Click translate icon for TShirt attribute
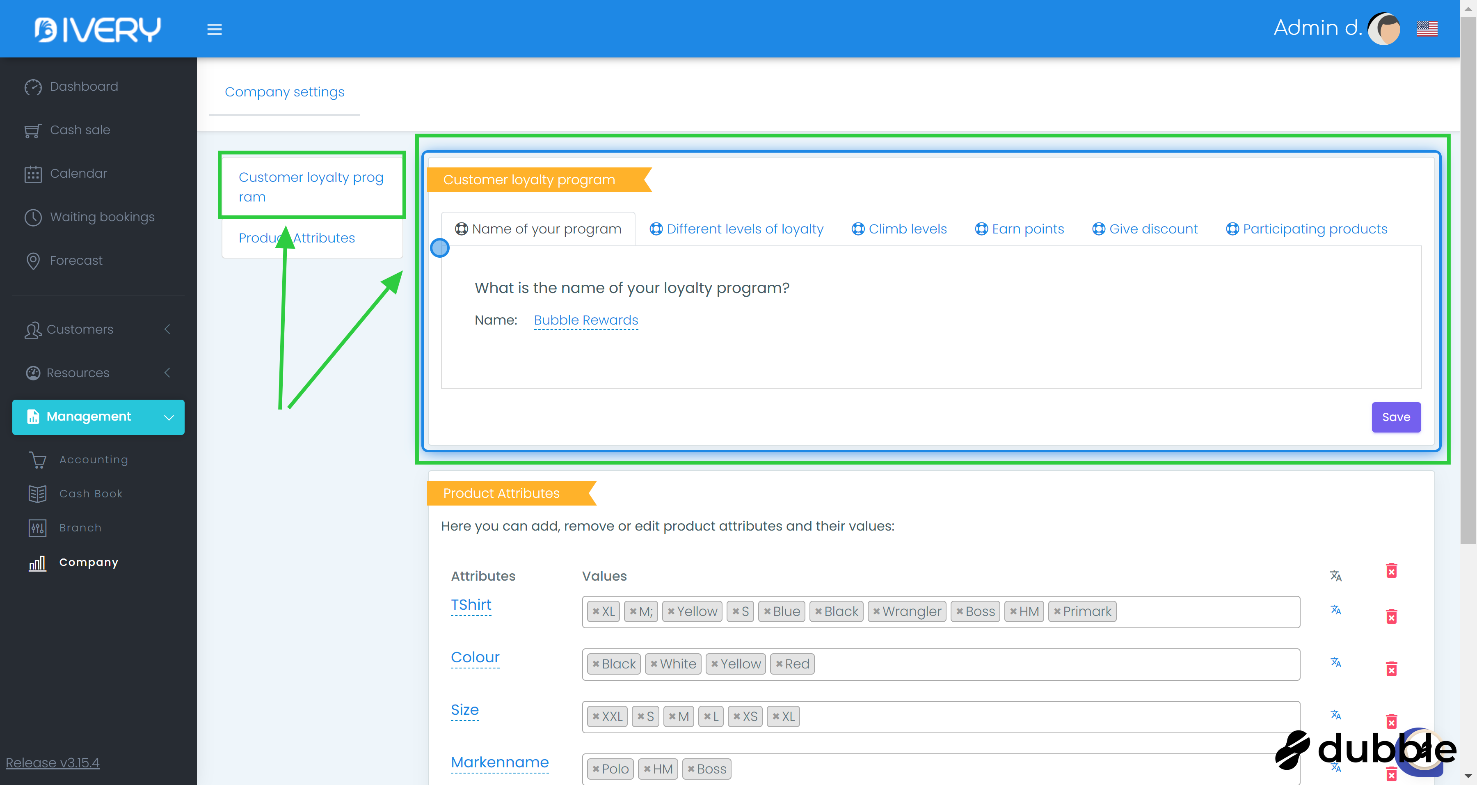Image resolution: width=1477 pixels, height=785 pixels. pos(1335,609)
